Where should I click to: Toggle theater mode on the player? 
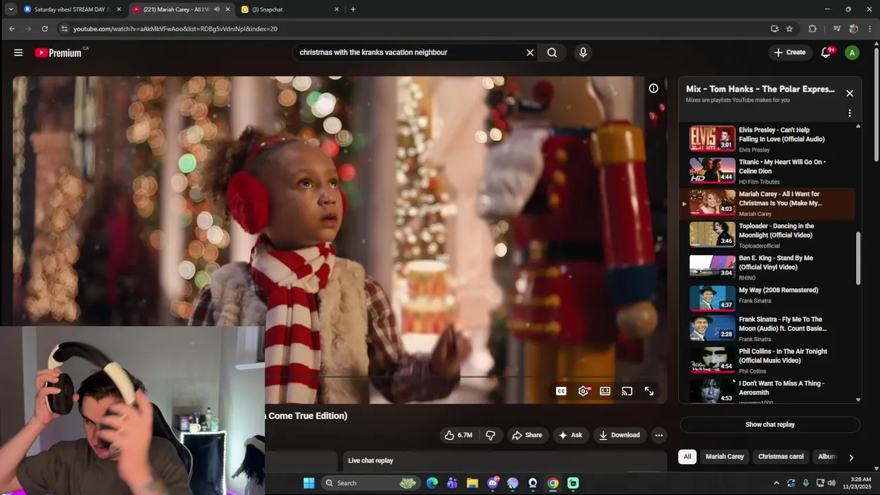[x=605, y=391]
